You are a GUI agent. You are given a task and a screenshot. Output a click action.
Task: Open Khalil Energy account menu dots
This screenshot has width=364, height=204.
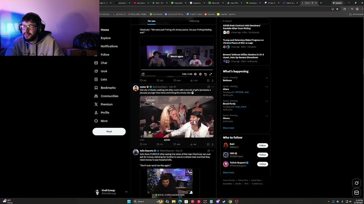(x=126, y=192)
